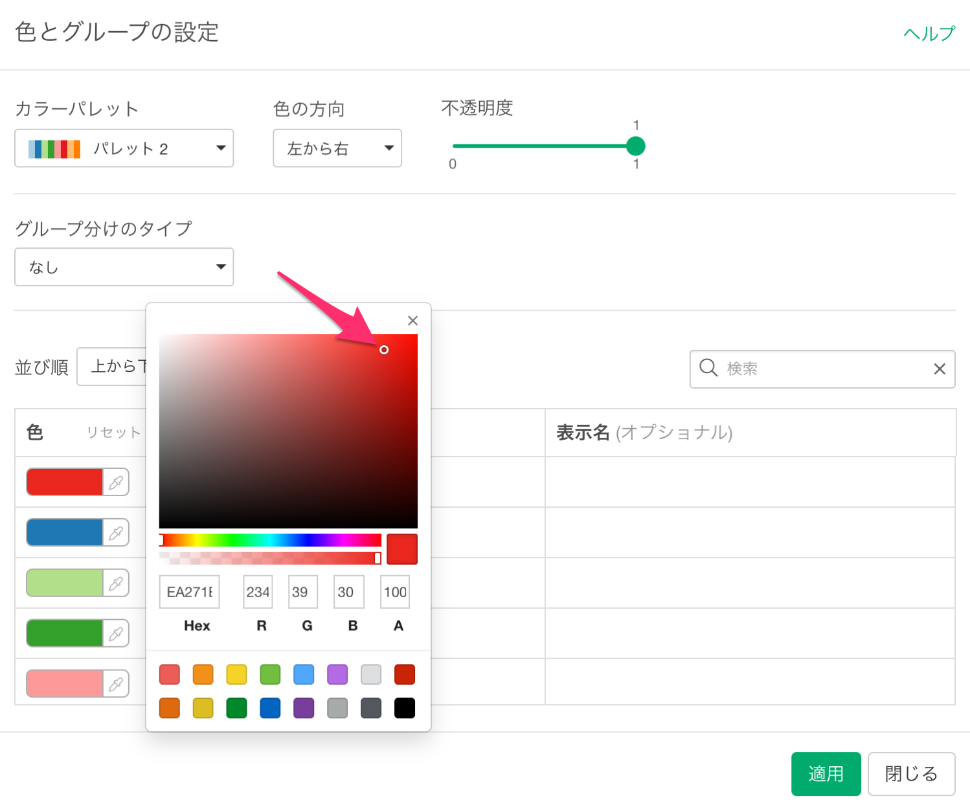970x807 pixels.
Task: Select the light gray preset swatch
Action: click(371, 674)
